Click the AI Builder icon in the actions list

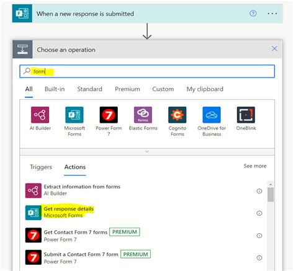click(x=33, y=190)
